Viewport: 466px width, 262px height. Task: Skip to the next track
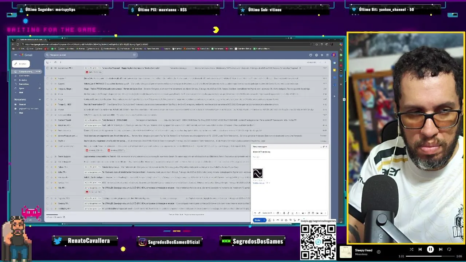(x=441, y=249)
